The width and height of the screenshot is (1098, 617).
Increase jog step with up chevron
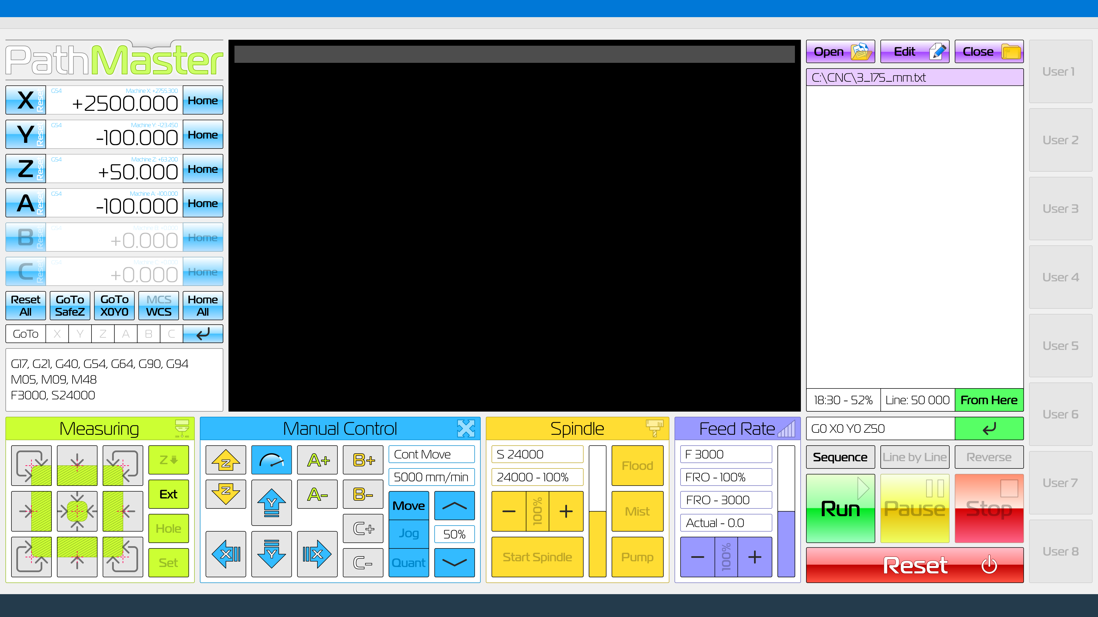454,505
